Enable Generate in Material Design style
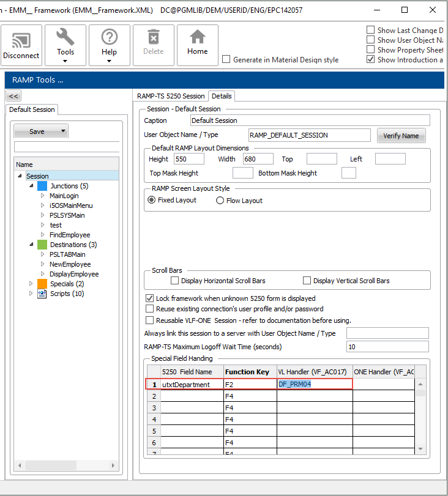 point(226,60)
